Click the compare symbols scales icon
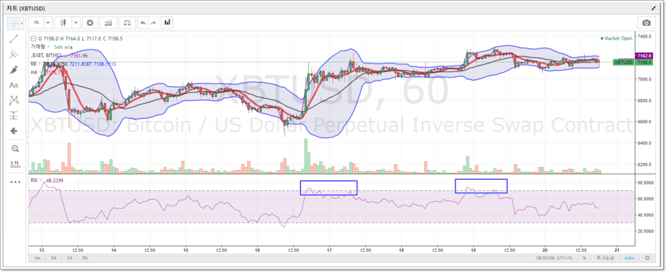 coord(127,22)
